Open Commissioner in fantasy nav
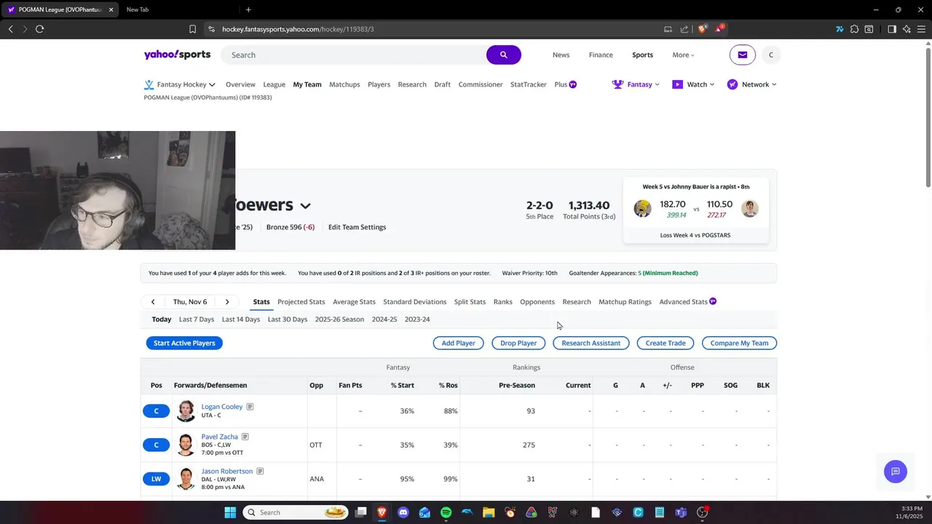Screen dimensions: 932x524 (481, 84)
